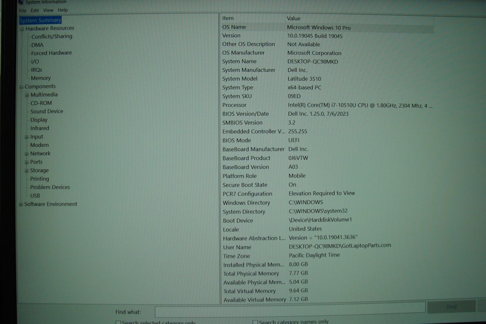The height and width of the screenshot is (324, 486).
Task: Select I/O tree item
Action: click(35, 61)
